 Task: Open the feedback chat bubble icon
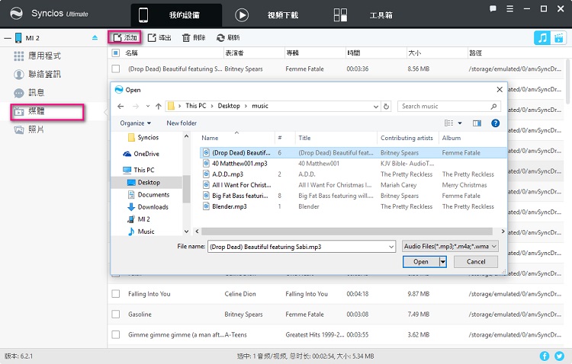pyautogui.click(x=493, y=8)
